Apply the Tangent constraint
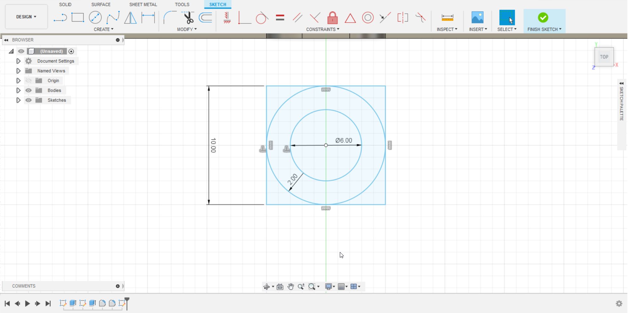This screenshot has width=628, height=313. (x=262, y=18)
